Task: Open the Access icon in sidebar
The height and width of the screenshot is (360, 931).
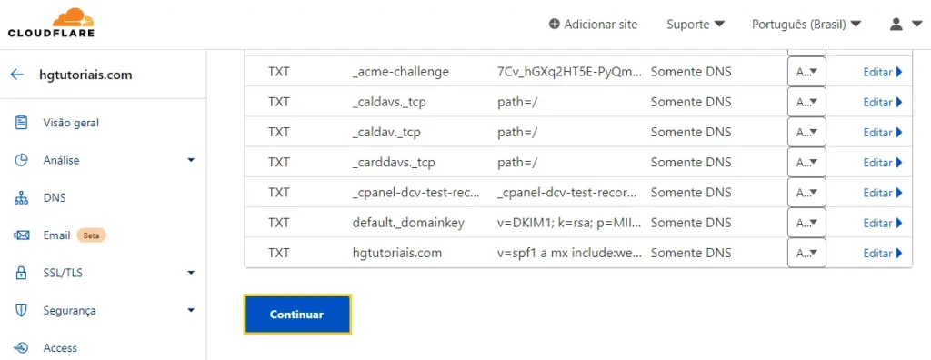Action: 22,348
